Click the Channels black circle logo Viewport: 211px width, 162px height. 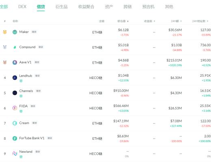coord(15,93)
